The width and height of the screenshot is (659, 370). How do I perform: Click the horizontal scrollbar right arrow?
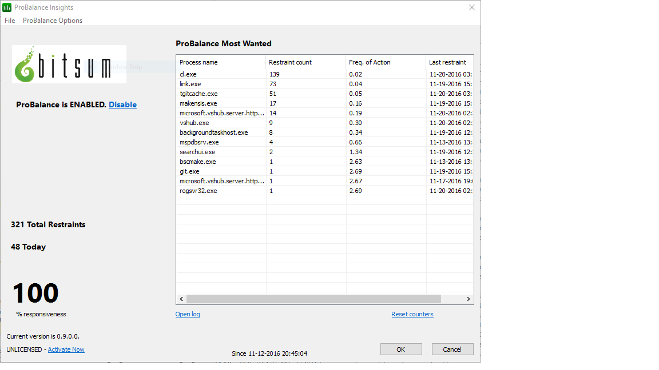click(x=468, y=299)
